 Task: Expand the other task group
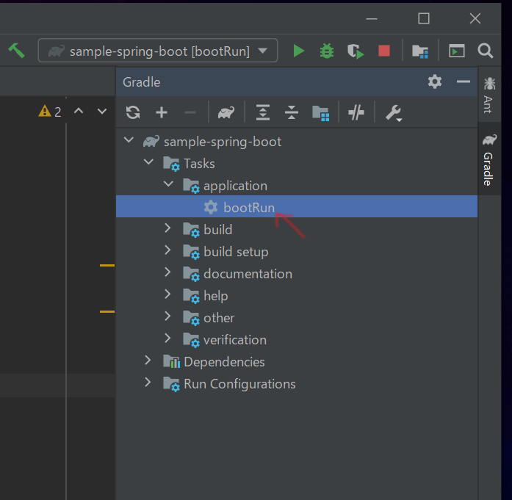pos(167,316)
